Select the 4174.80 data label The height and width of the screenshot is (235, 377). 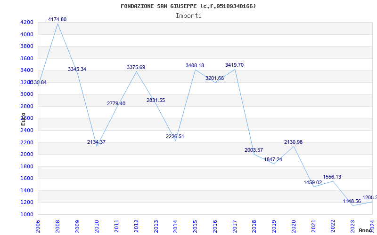pyautogui.click(x=57, y=20)
